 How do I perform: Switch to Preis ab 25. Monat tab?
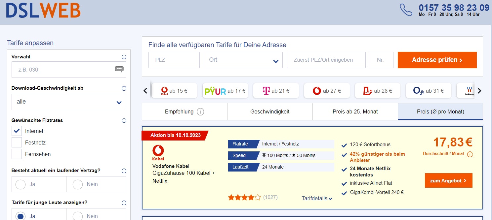coord(355,111)
